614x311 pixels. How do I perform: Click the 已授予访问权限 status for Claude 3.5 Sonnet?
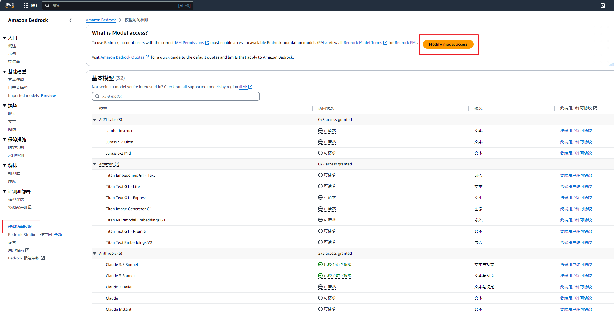point(334,264)
